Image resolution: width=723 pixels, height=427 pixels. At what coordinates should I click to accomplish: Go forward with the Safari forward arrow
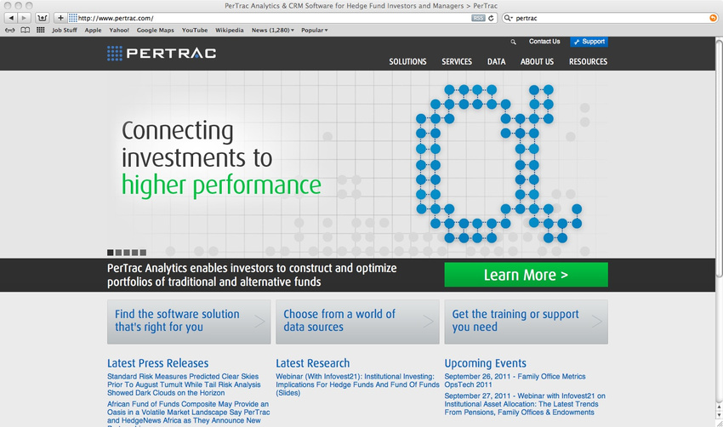pyautogui.click(x=24, y=18)
